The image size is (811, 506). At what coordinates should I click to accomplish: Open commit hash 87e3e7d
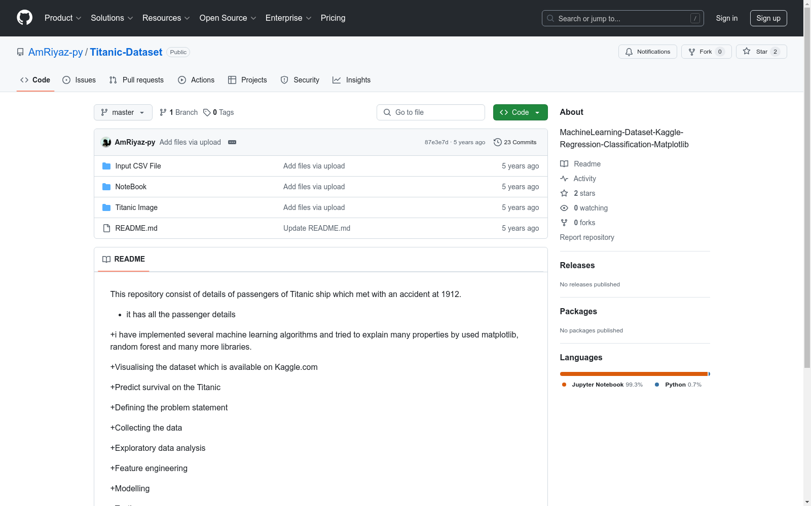[436, 142]
